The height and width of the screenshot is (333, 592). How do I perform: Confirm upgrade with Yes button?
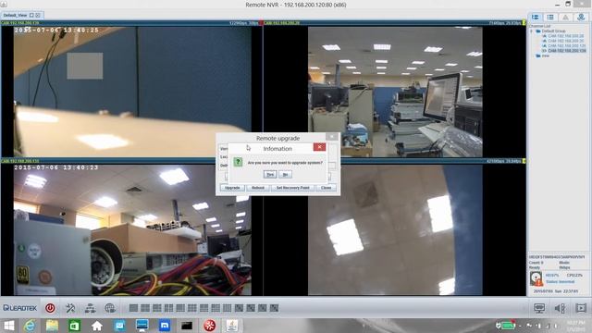click(x=270, y=175)
